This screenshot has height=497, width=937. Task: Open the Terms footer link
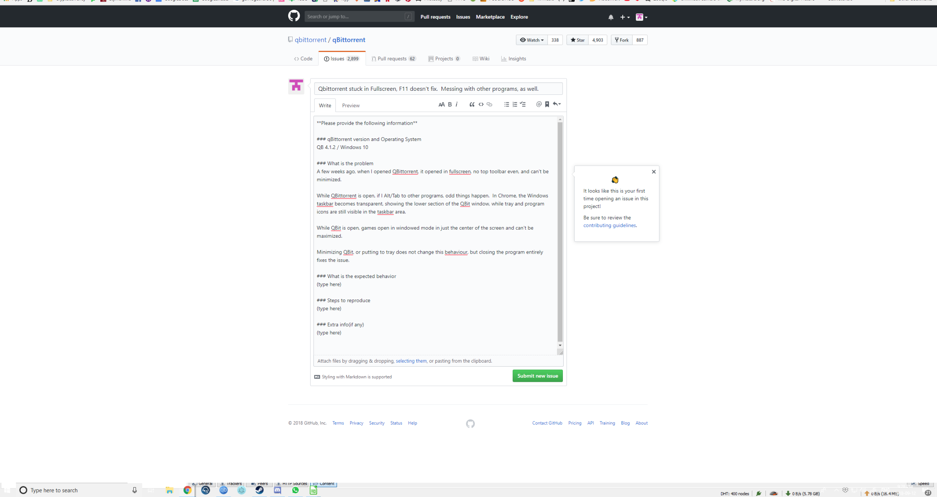(338, 423)
